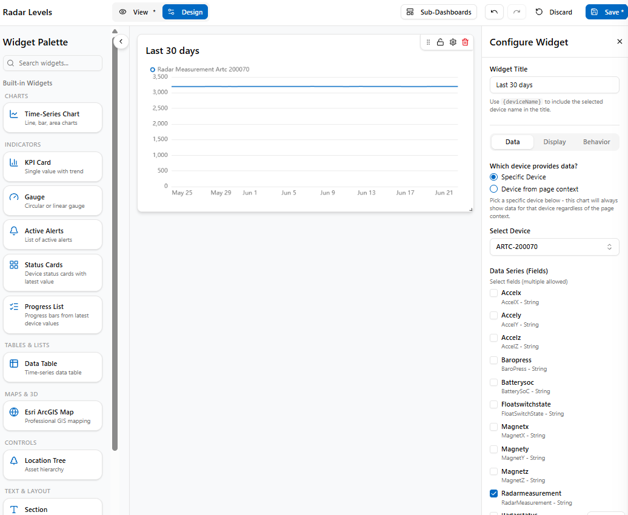Switch to the Behavior tab
This screenshot has width=628, height=515.
596,142
